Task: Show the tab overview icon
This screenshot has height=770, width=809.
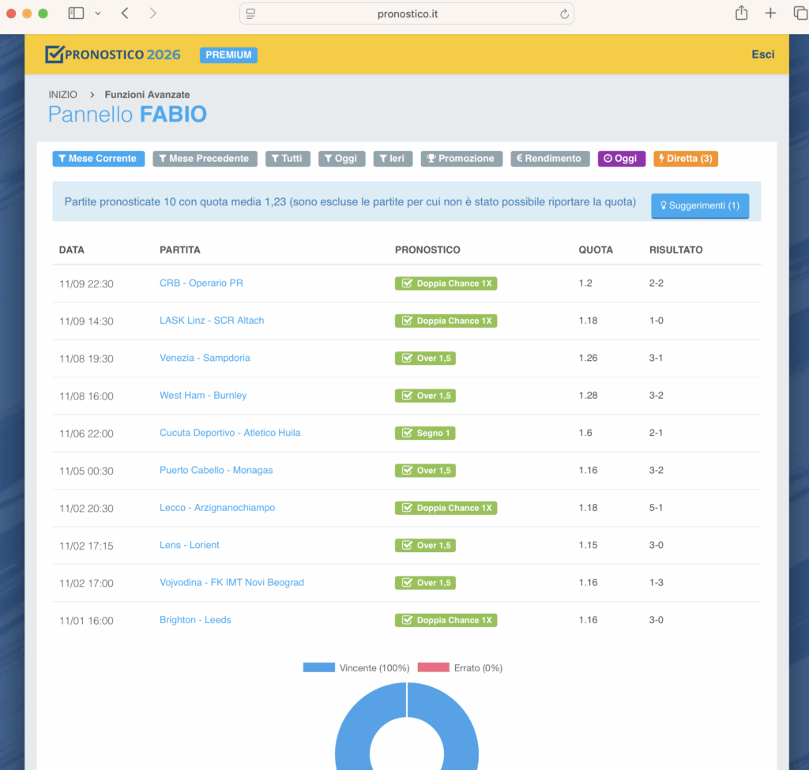Action: tap(800, 13)
